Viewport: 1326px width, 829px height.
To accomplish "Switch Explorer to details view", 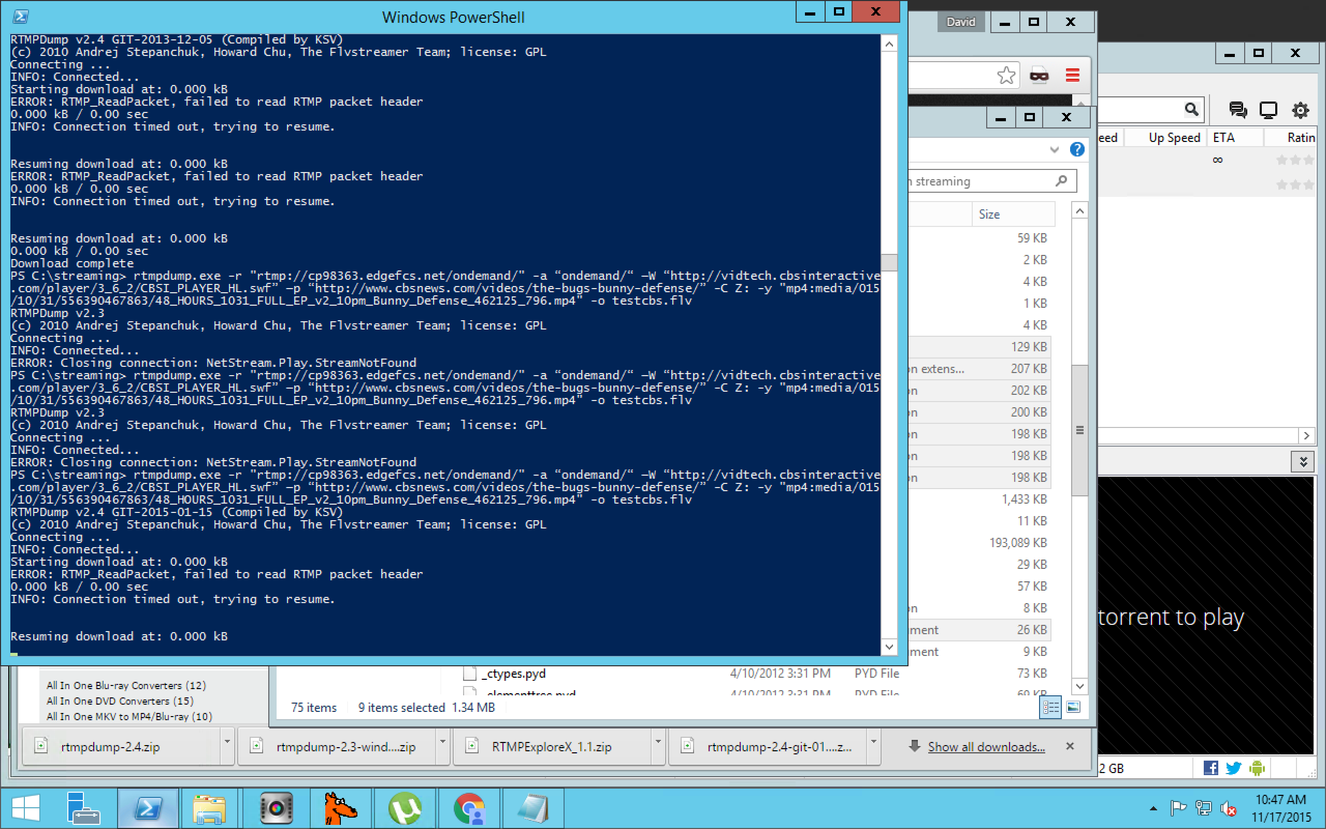I will 1050,707.
